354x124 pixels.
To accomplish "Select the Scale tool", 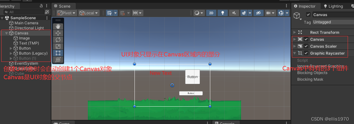I will point(58,46).
